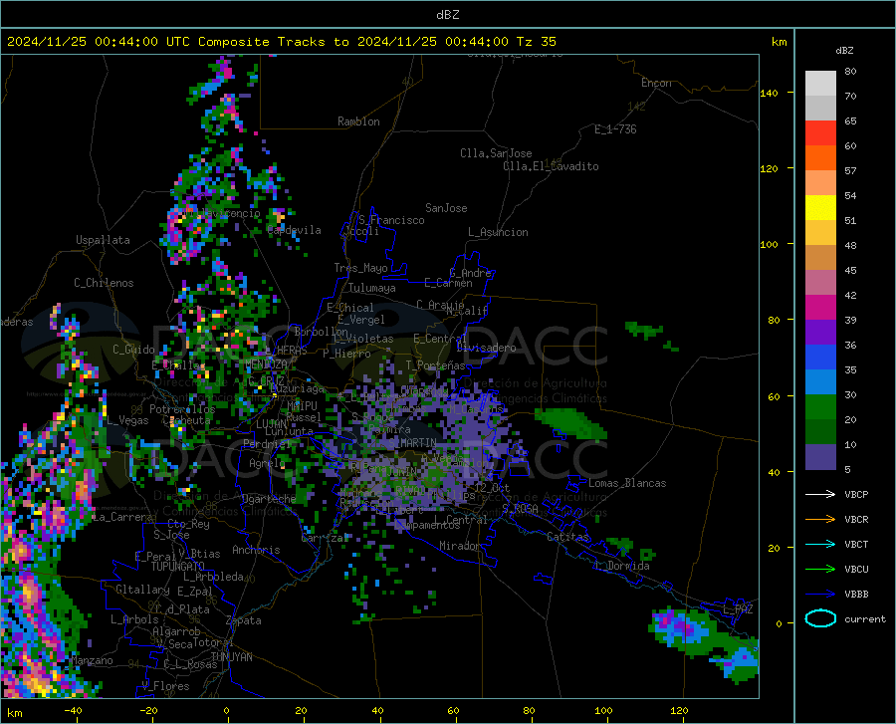Screen dimensions: 896x724
Task: Click the orange VBCR arrow legend icon
Action: [820, 520]
